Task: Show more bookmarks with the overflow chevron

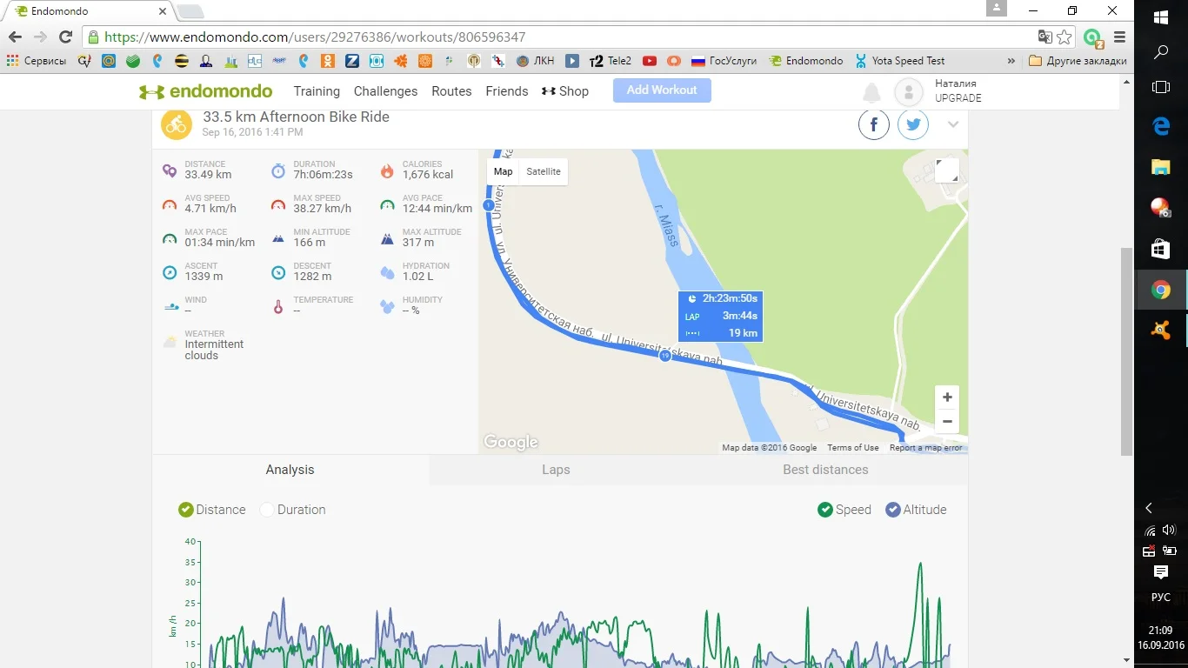Action: click(1011, 61)
